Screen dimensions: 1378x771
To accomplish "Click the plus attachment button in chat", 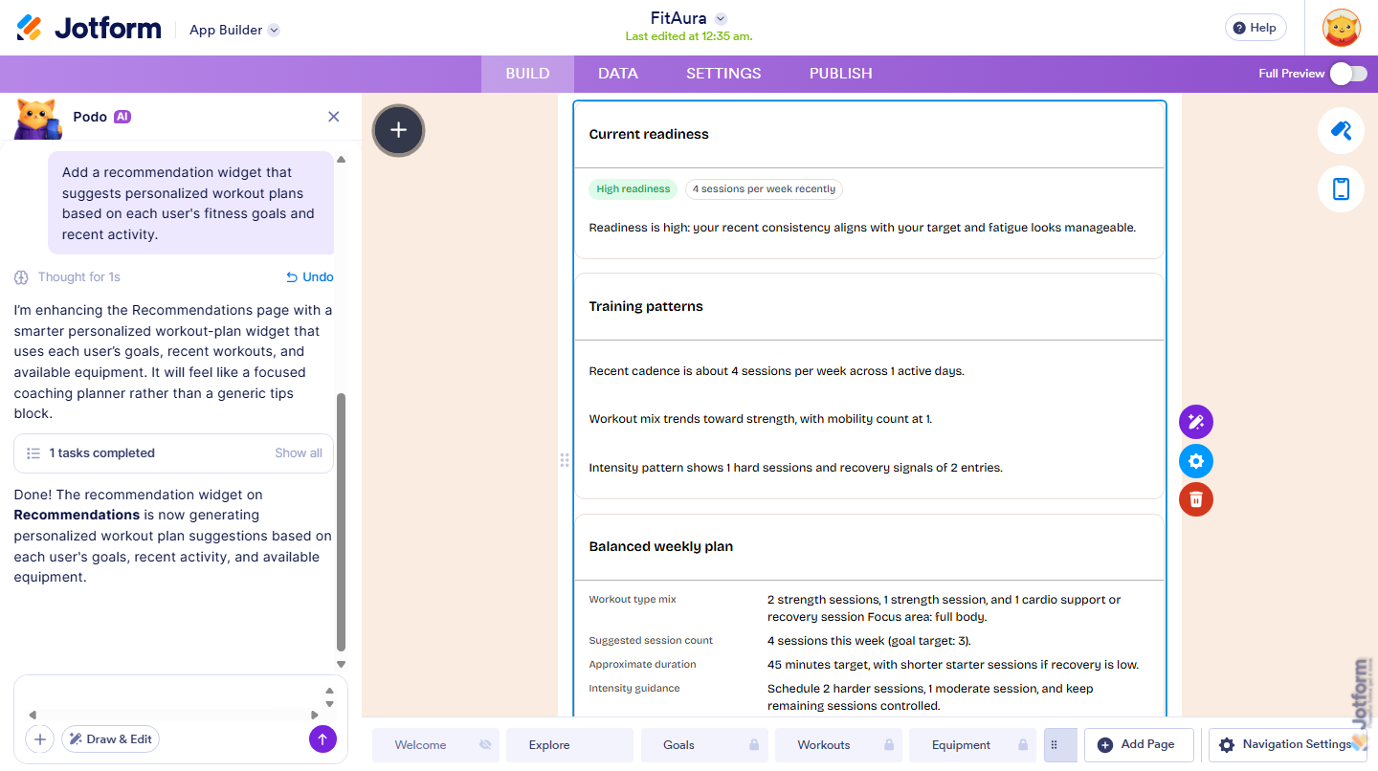I will tap(39, 739).
